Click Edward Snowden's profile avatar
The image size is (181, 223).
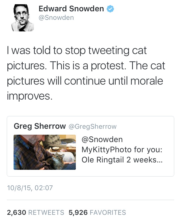point(23,18)
